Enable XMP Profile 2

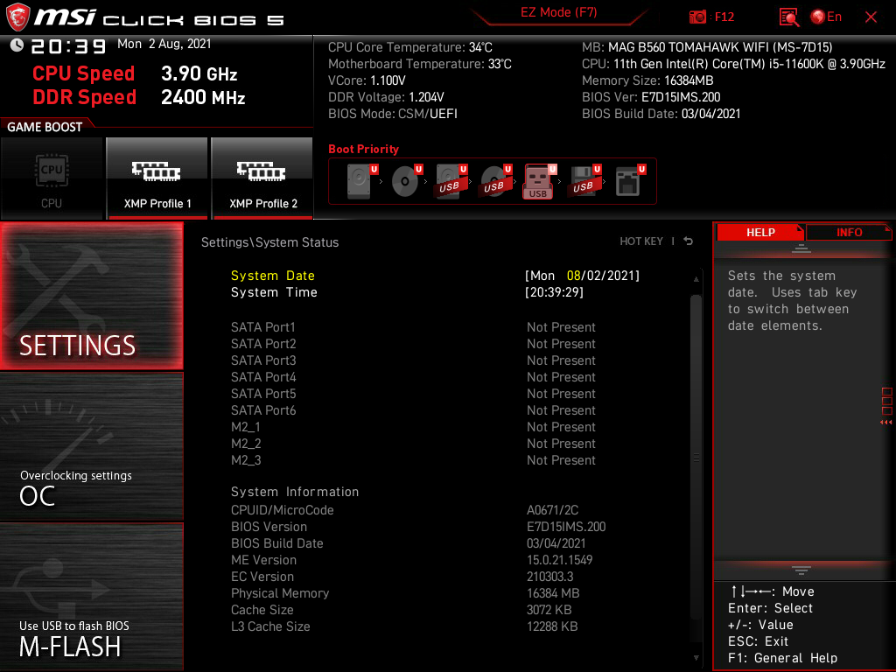262,178
